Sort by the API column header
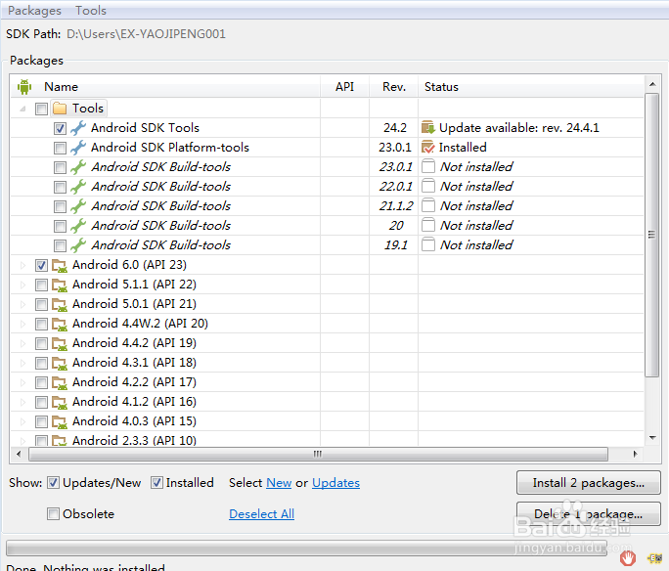The width and height of the screenshot is (669, 571). pyautogui.click(x=344, y=87)
